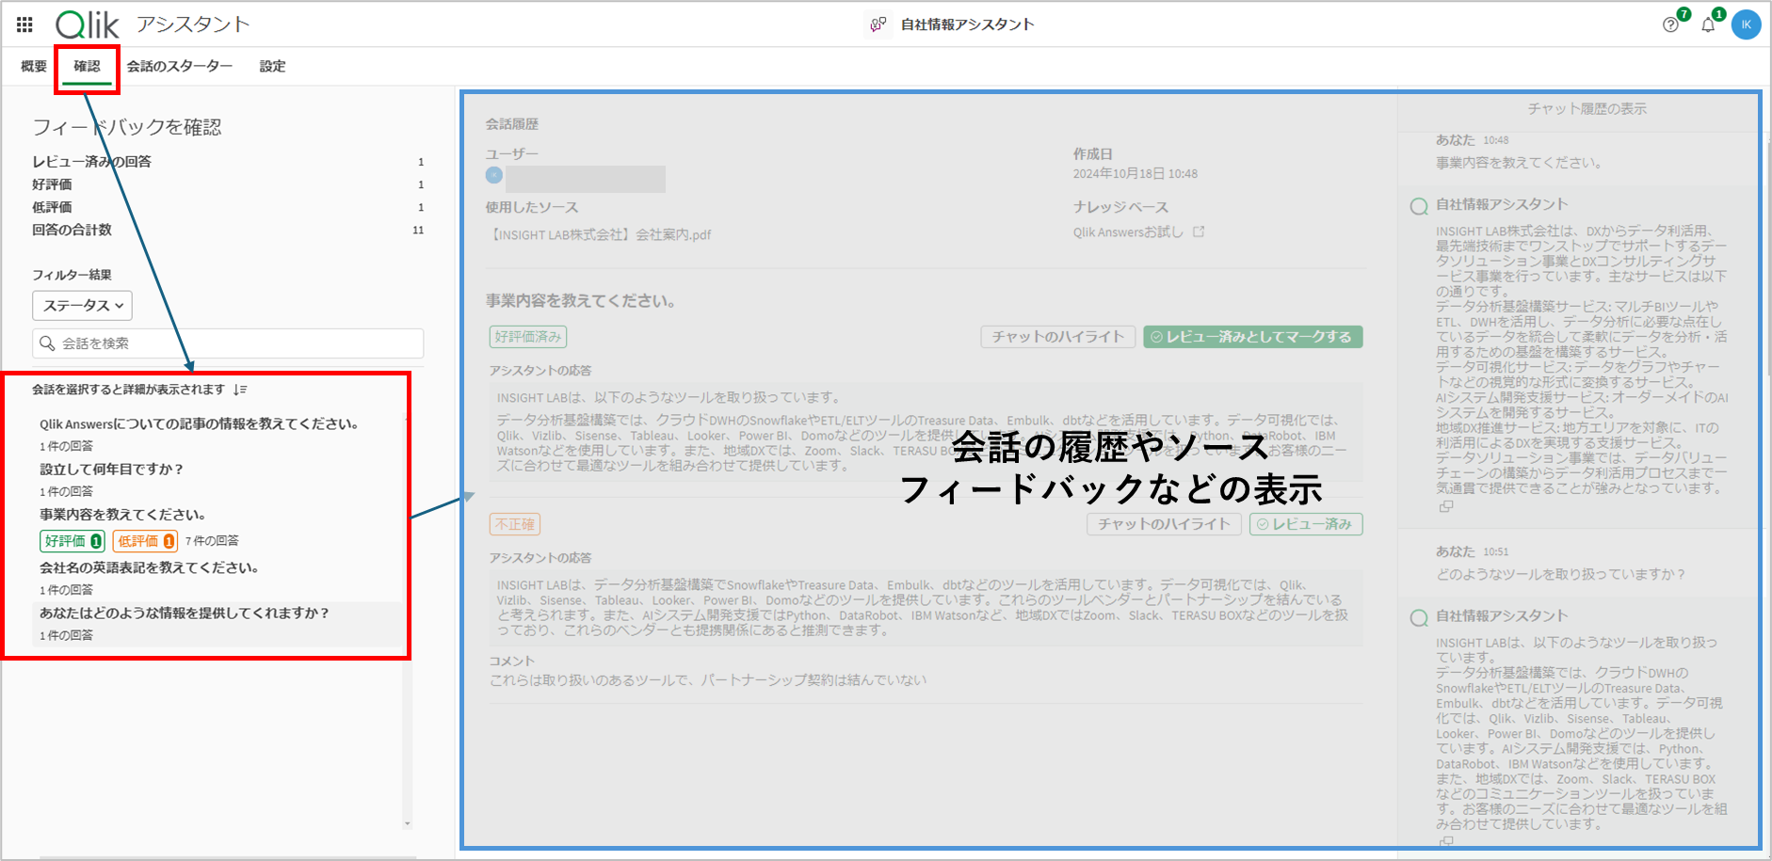The height and width of the screenshot is (861, 1772).
Task: Open the 設定 tab
Action: [271, 66]
